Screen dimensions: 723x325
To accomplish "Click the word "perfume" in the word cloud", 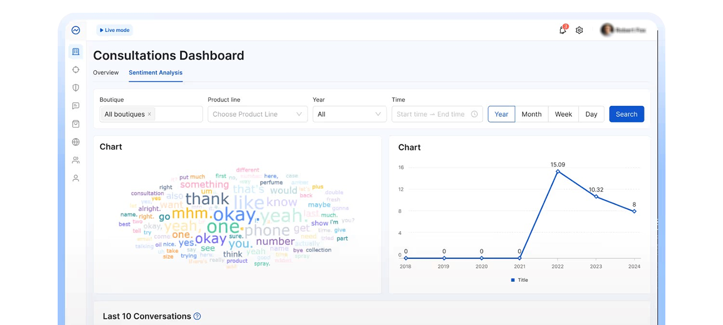I will [x=271, y=183].
